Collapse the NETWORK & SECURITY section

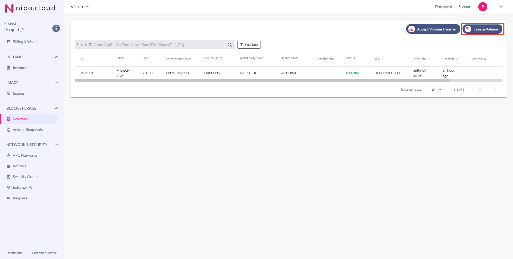(57, 145)
